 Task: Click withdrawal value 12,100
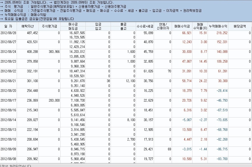point(131,81)
